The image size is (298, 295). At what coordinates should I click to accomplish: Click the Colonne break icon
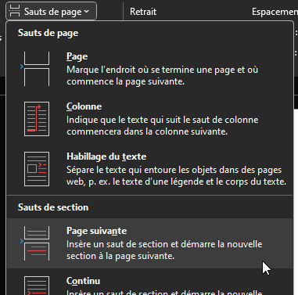coord(37,119)
